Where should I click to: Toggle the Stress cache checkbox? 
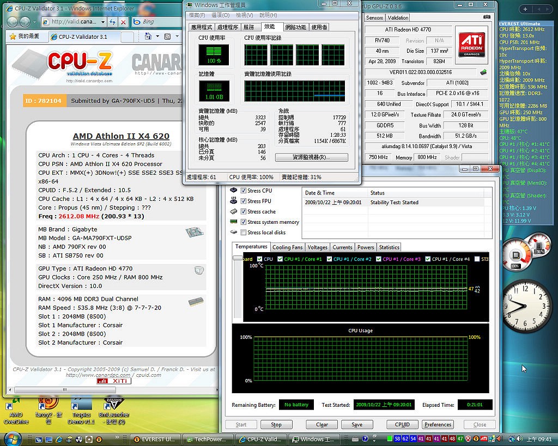click(x=244, y=211)
